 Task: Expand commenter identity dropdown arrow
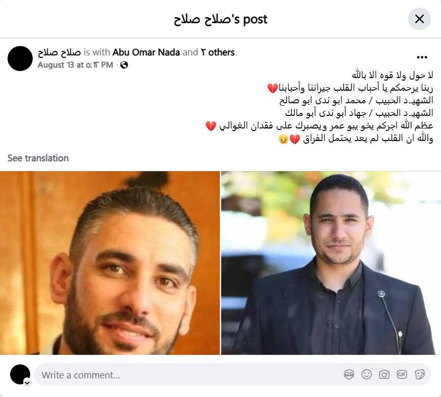click(27, 383)
